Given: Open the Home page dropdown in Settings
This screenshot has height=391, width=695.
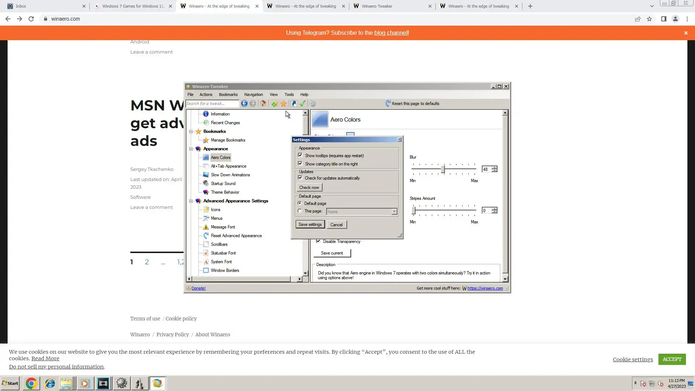Looking at the screenshot, I should click(x=394, y=212).
